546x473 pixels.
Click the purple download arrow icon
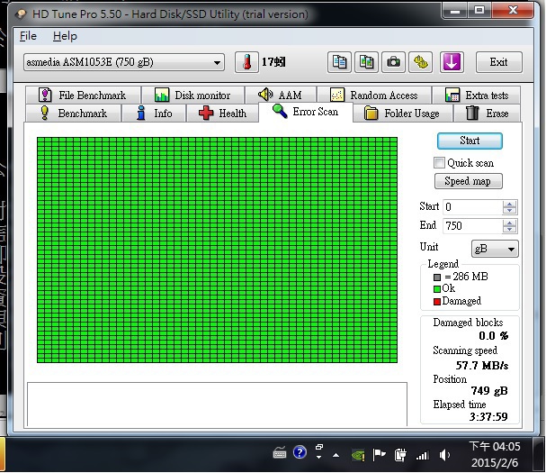click(452, 62)
